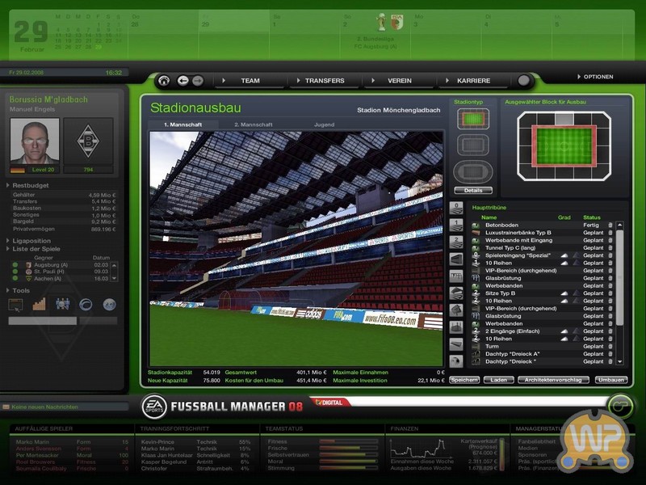Switch to the Jugend tab
The width and height of the screenshot is (646, 485).
tap(325, 124)
